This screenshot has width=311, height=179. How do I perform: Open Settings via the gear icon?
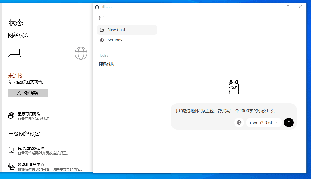[x=101, y=40]
